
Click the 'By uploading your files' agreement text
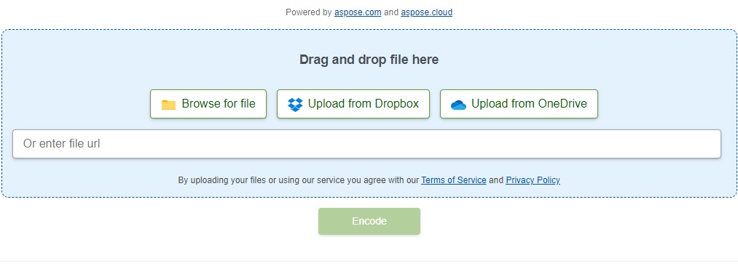point(299,180)
